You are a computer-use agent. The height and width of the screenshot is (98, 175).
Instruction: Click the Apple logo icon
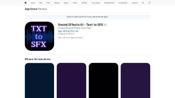pos(26,3)
